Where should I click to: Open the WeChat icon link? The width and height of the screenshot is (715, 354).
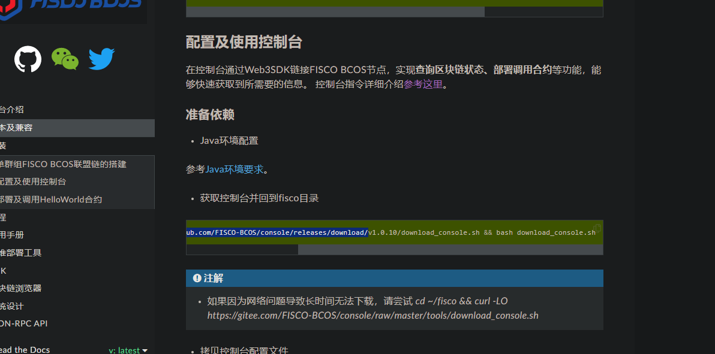65,59
